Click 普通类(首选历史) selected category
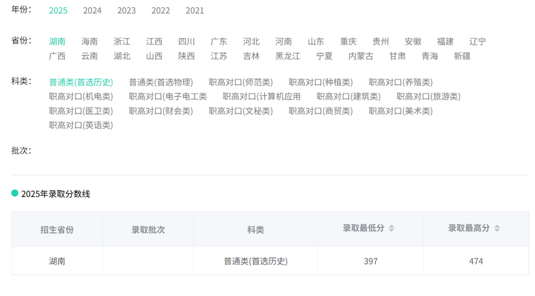The height and width of the screenshot is (296, 535). [81, 82]
